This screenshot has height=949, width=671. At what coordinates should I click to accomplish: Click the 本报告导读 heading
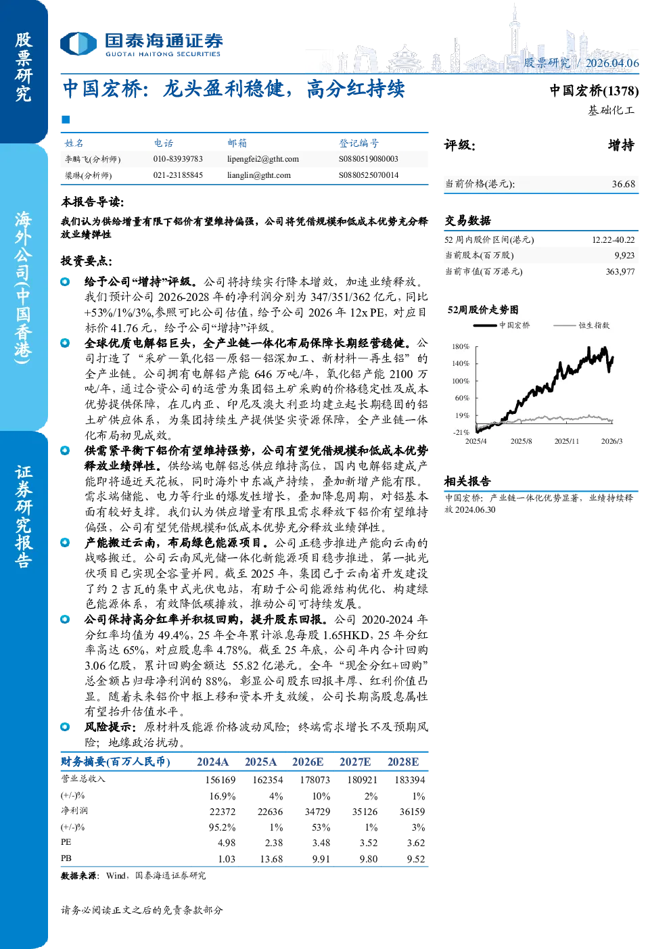(93, 202)
